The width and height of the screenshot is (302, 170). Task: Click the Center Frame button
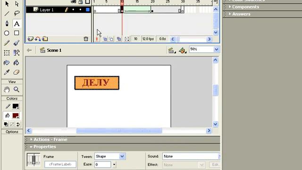(x=97, y=39)
